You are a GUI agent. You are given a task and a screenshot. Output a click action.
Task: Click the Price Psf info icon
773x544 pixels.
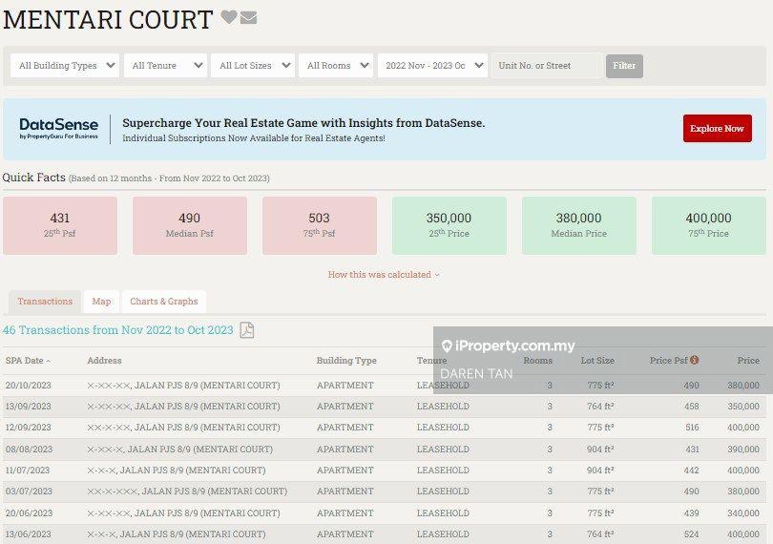(694, 361)
